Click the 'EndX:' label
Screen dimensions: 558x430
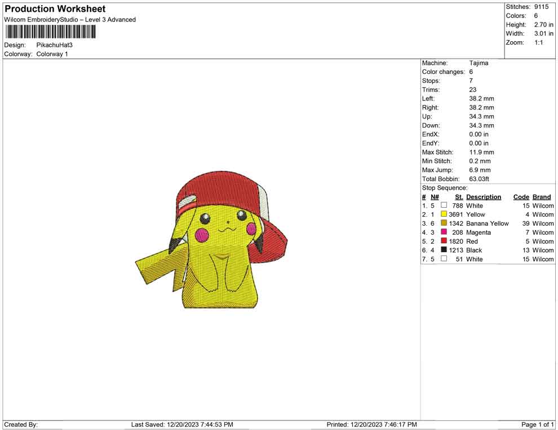[431, 134]
